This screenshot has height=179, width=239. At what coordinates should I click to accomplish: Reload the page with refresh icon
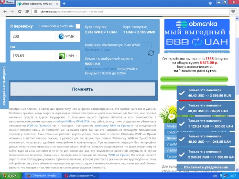point(20,11)
